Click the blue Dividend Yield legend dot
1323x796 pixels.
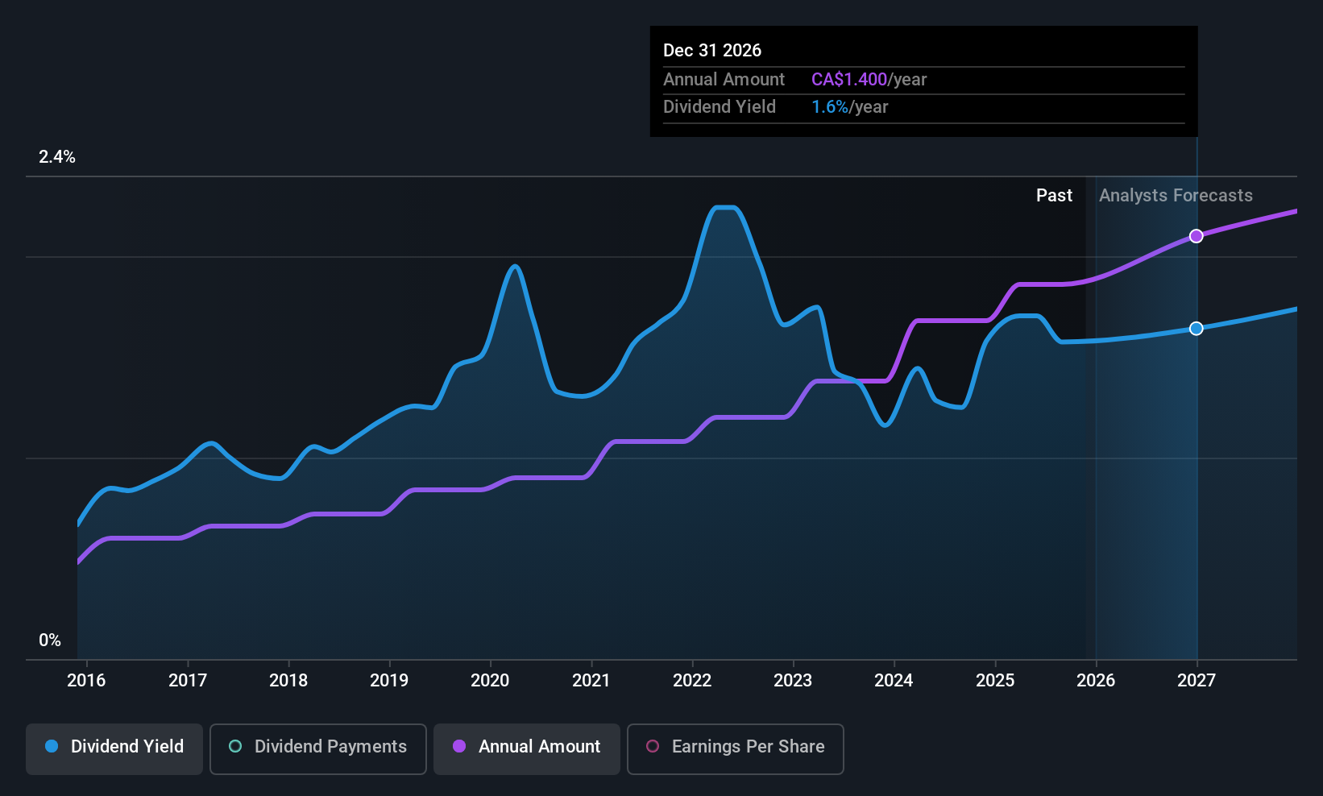click(x=51, y=747)
